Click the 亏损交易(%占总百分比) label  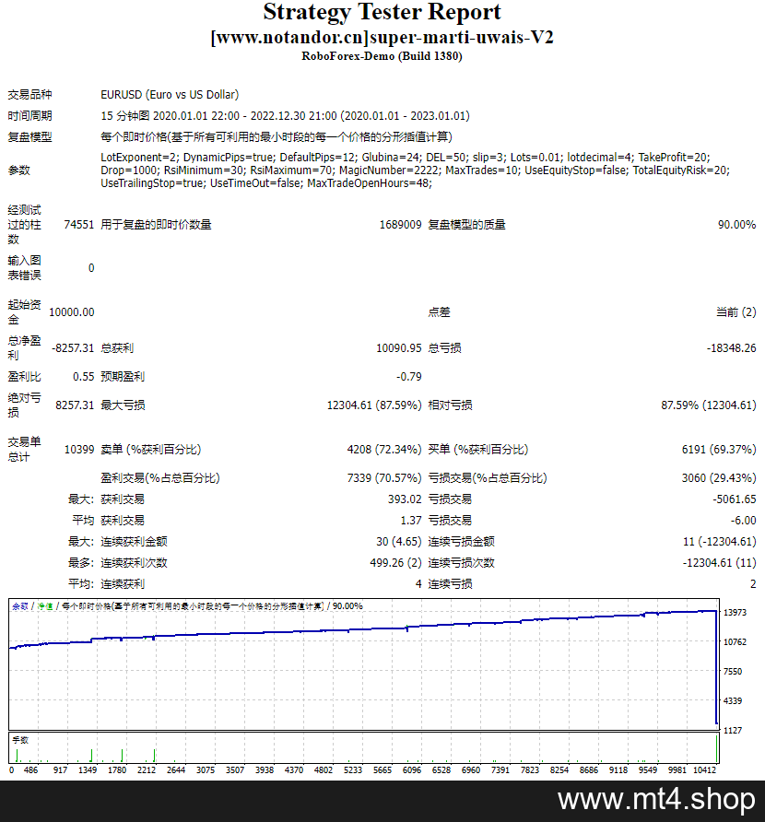tap(488, 478)
